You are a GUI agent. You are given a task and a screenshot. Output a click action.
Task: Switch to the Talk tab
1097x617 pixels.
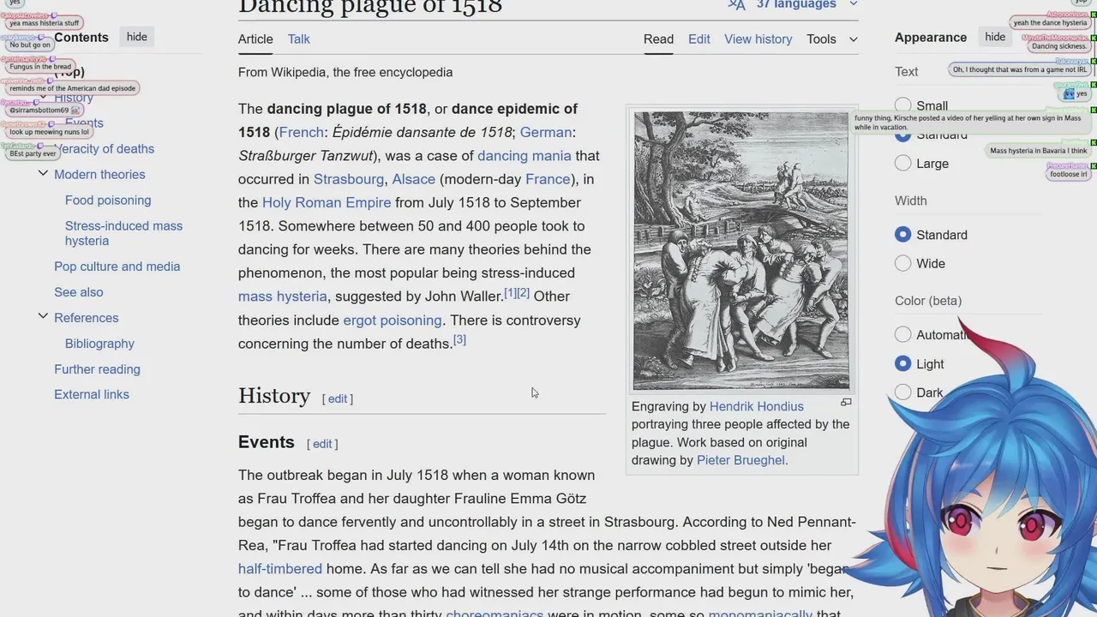click(299, 39)
